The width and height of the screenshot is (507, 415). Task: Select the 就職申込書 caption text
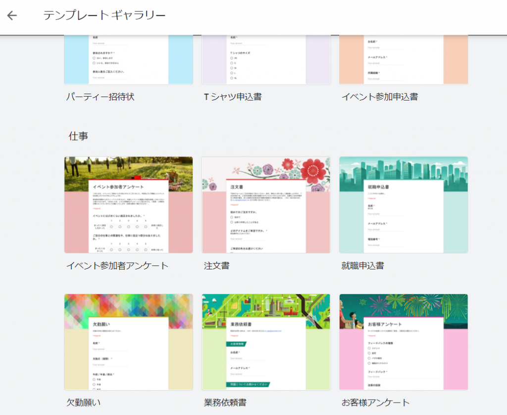[x=363, y=265]
